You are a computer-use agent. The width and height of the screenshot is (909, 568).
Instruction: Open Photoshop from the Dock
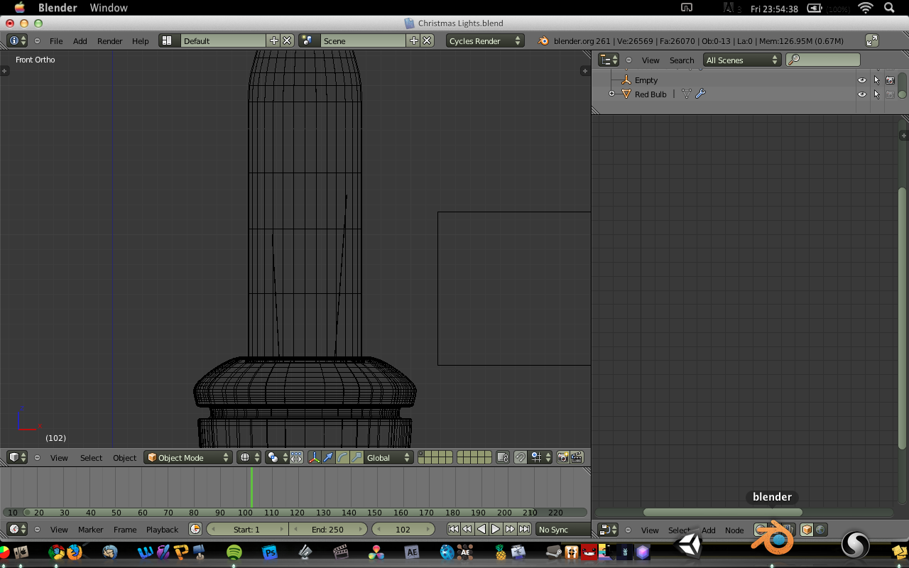click(x=270, y=552)
